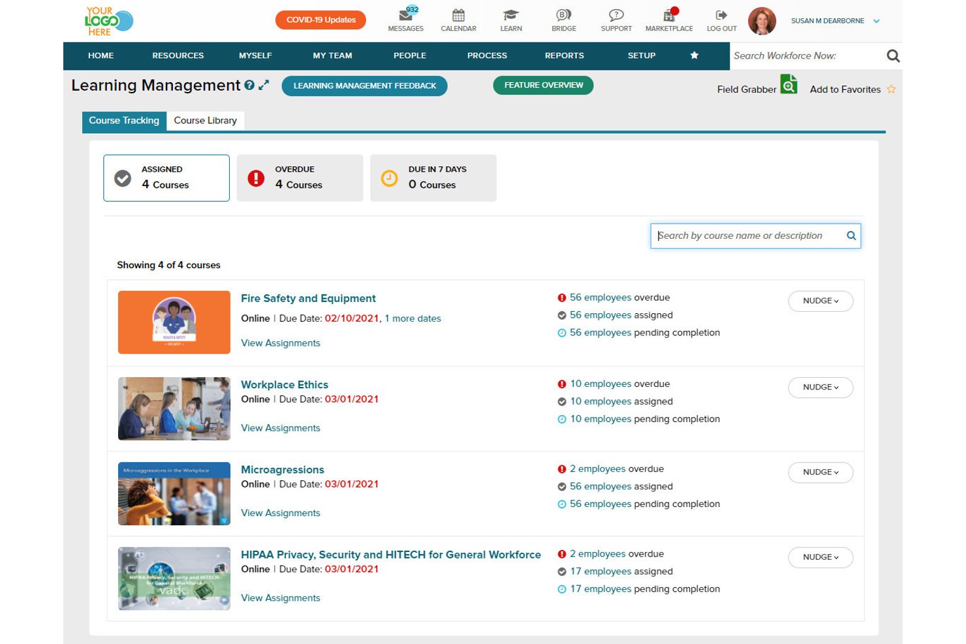Click the Search Workforce Now magnifier icon
Screen dimensions: 966x644
[893, 56]
